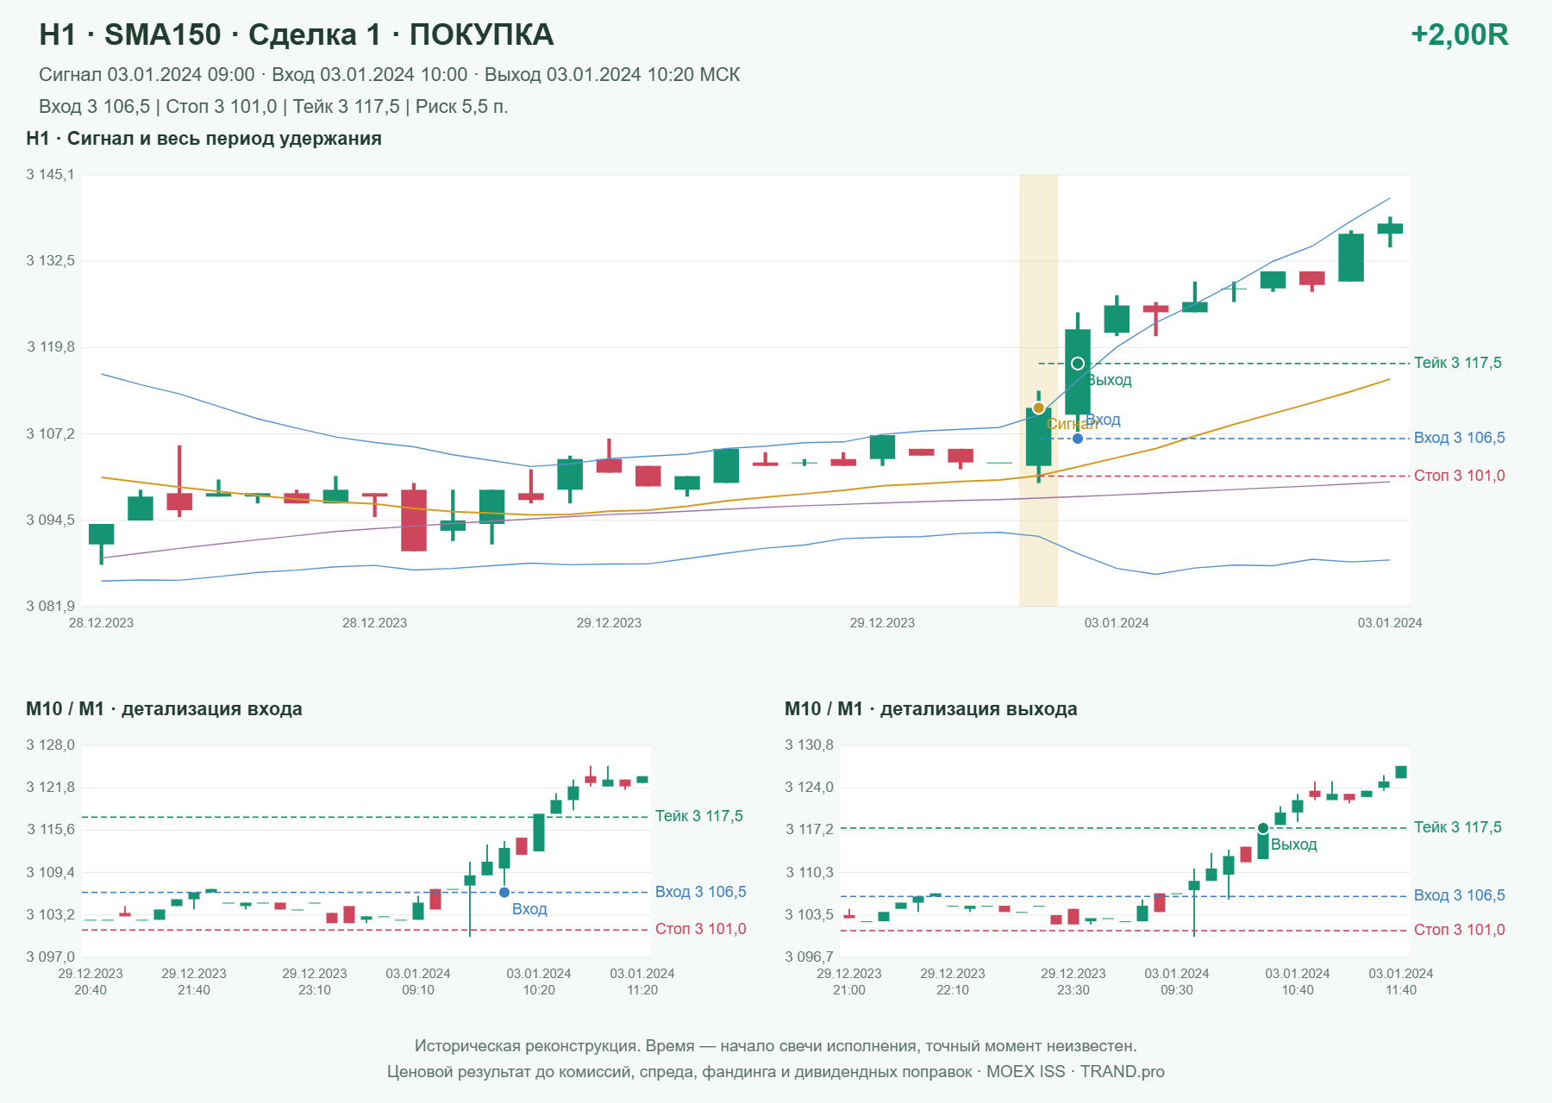Click the 3 130,8 label on exit detail axis
Viewport: 1552px width, 1103px height.
[x=809, y=745]
